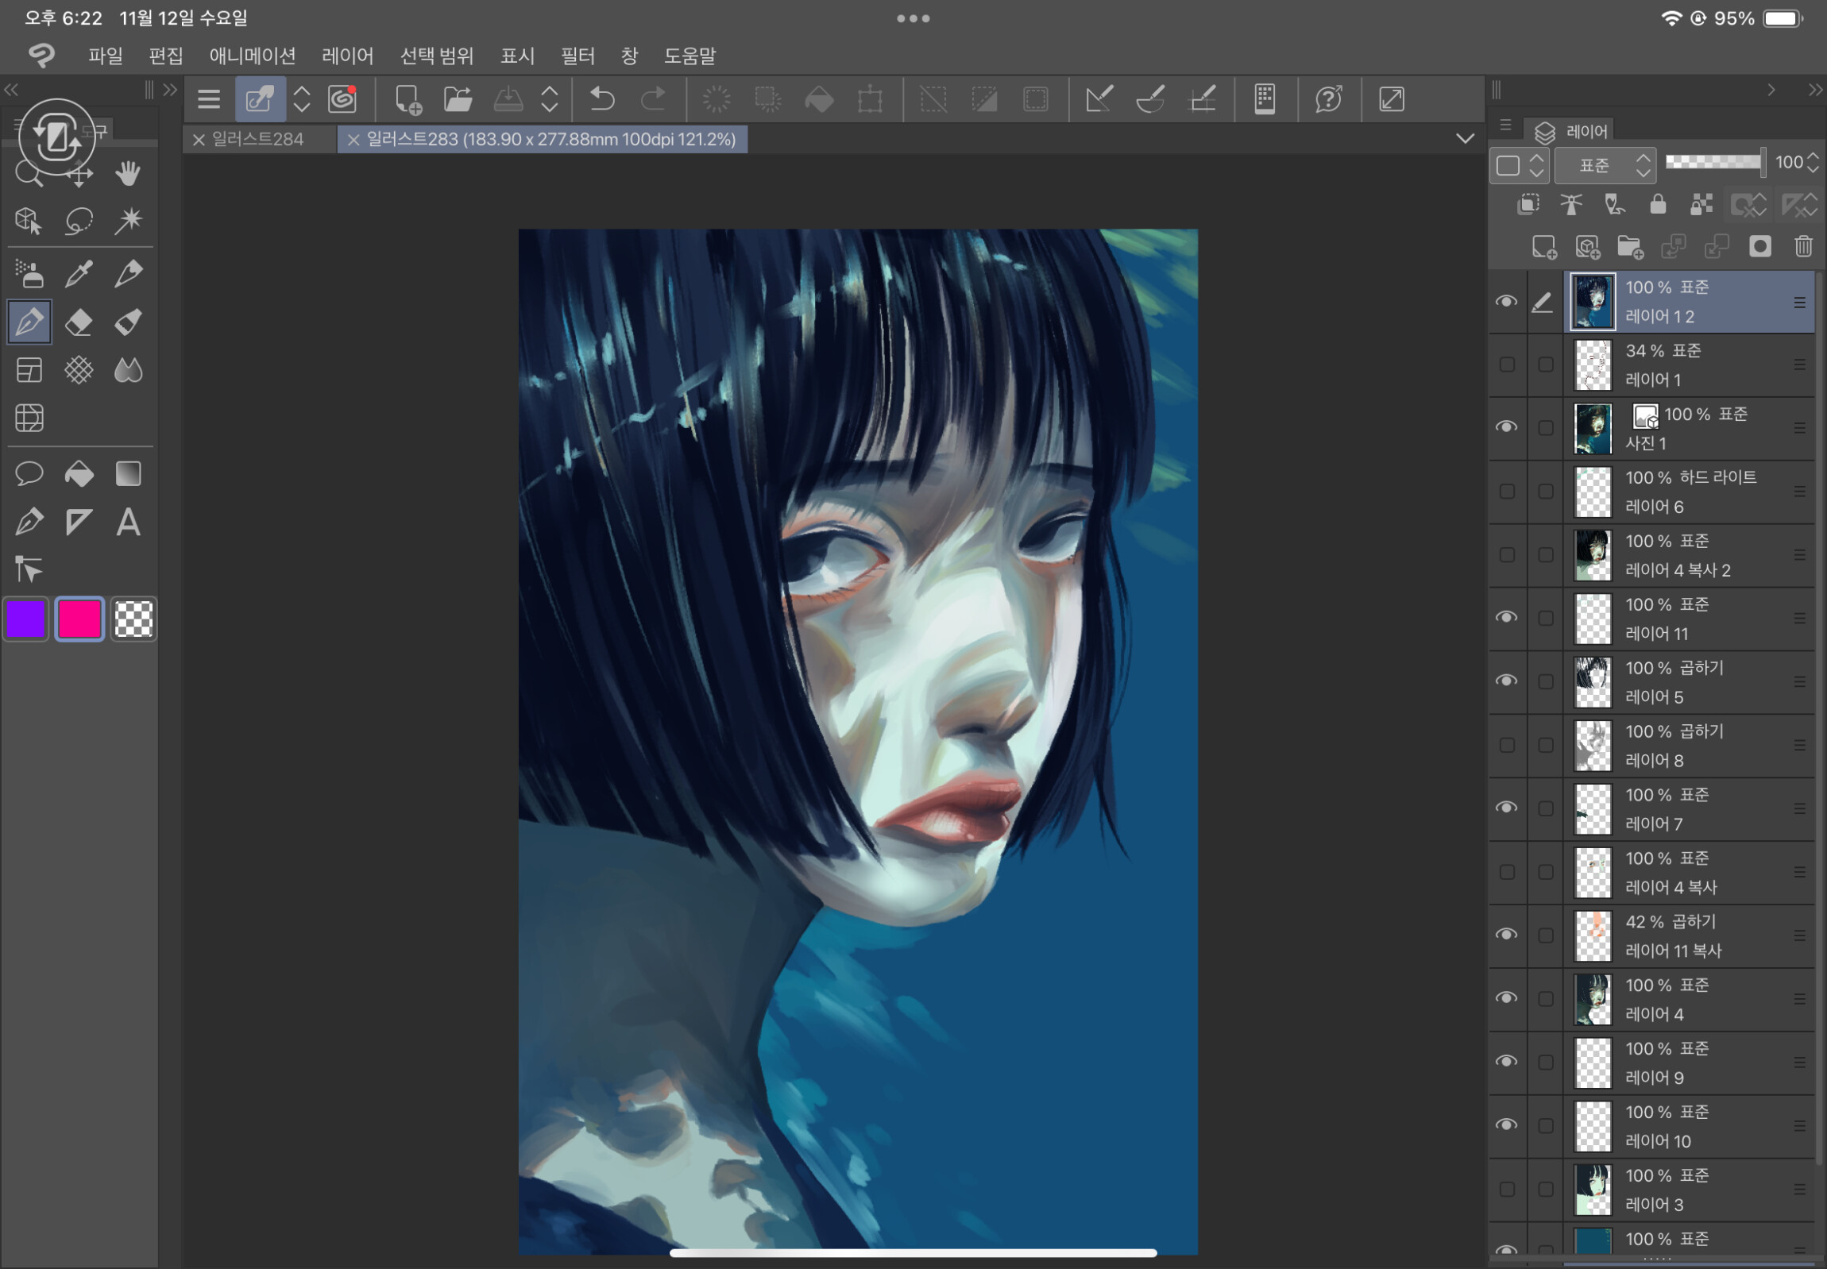
Task: Hide the 사진 1 layer
Action: (x=1506, y=428)
